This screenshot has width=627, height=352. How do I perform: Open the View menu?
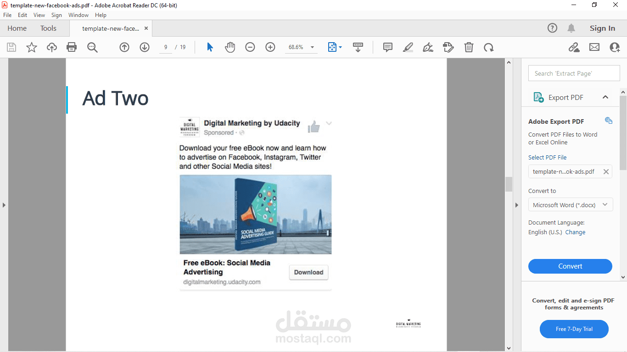(x=39, y=15)
